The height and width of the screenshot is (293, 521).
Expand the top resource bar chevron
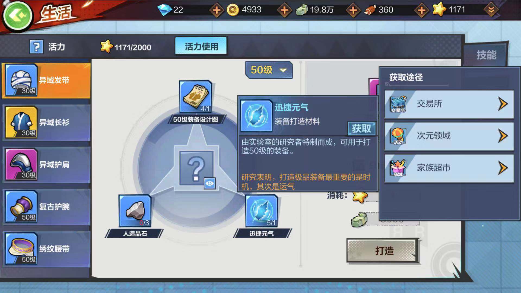coord(491,10)
